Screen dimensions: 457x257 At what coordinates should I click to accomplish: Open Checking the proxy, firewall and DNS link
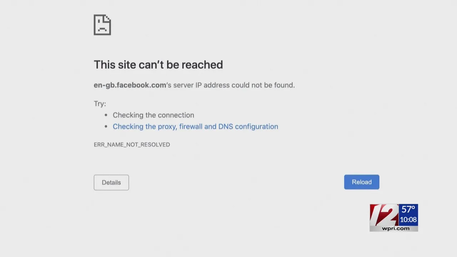click(195, 126)
